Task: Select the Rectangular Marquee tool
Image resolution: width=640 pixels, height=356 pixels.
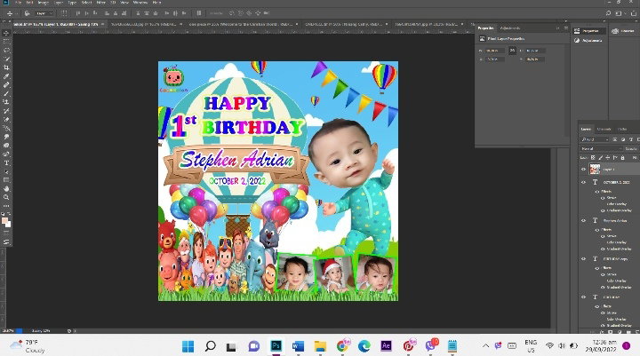Action: (x=6, y=42)
